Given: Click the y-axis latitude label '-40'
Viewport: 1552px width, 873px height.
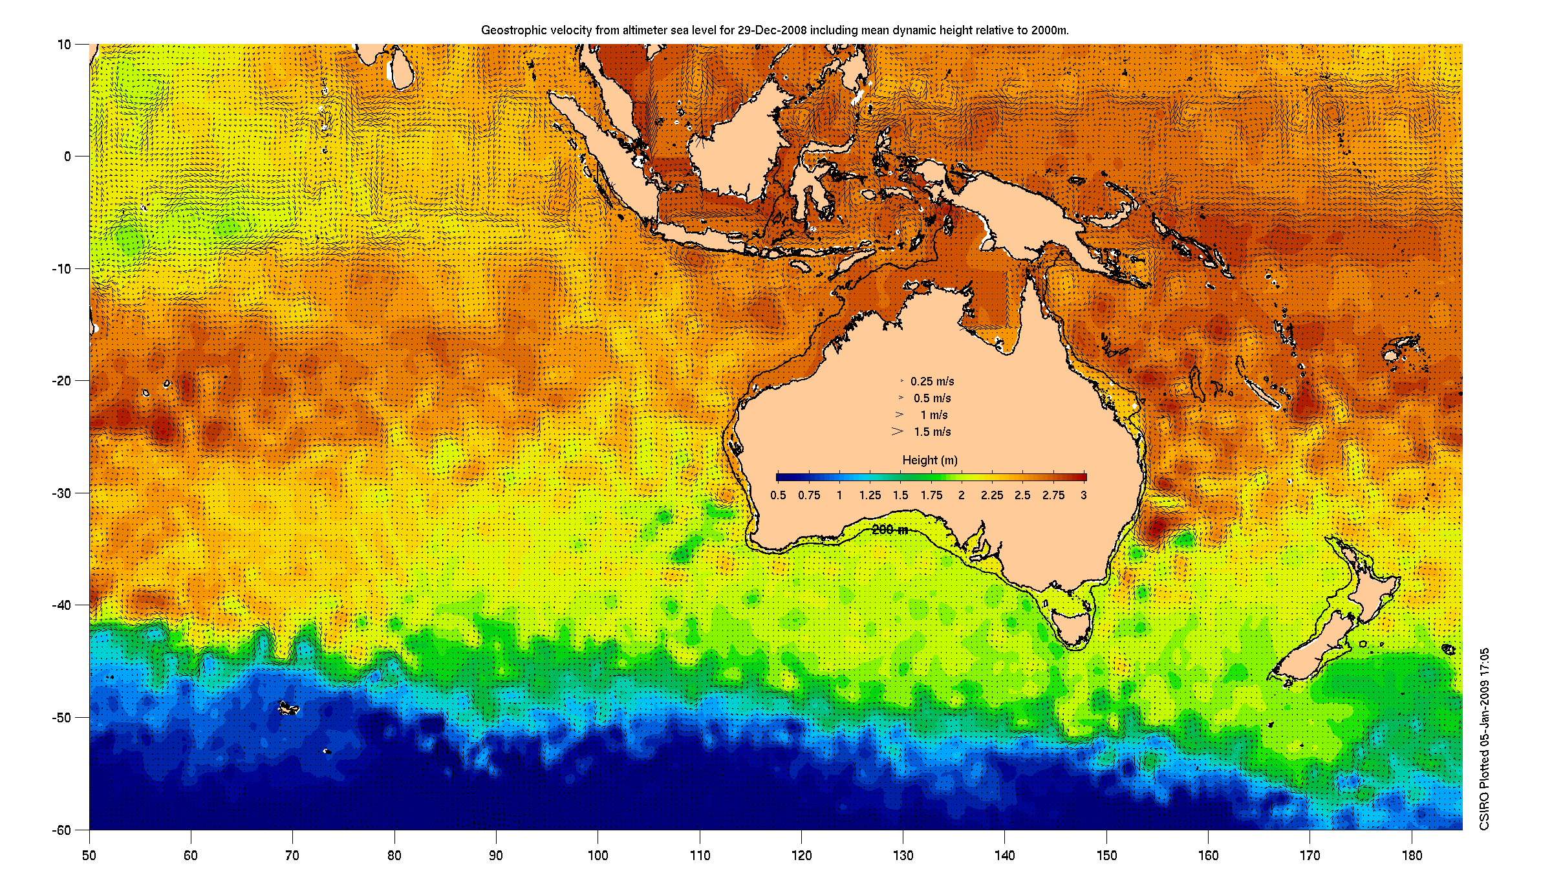Looking at the screenshot, I should [61, 605].
